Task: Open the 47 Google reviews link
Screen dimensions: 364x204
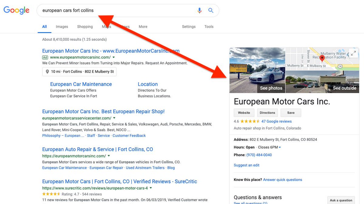Action: (x=276, y=121)
